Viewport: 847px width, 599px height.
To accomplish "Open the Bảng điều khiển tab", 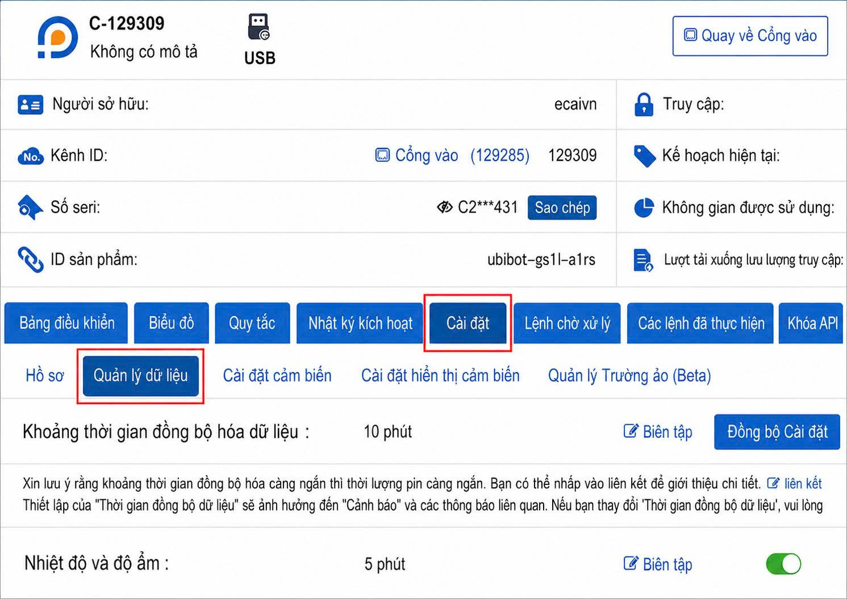I will pyautogui.click(x=66, y=323).
